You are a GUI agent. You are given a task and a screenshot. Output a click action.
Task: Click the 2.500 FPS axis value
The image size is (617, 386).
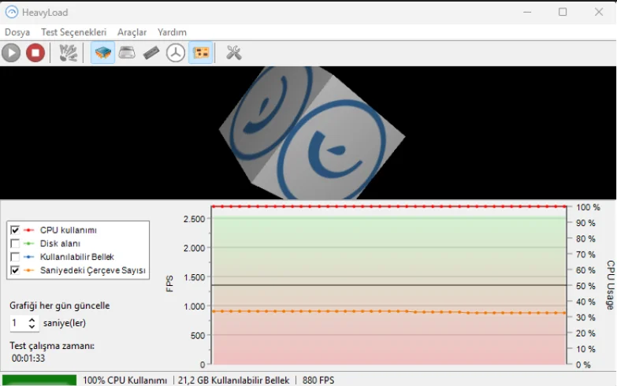pos(195,219)
